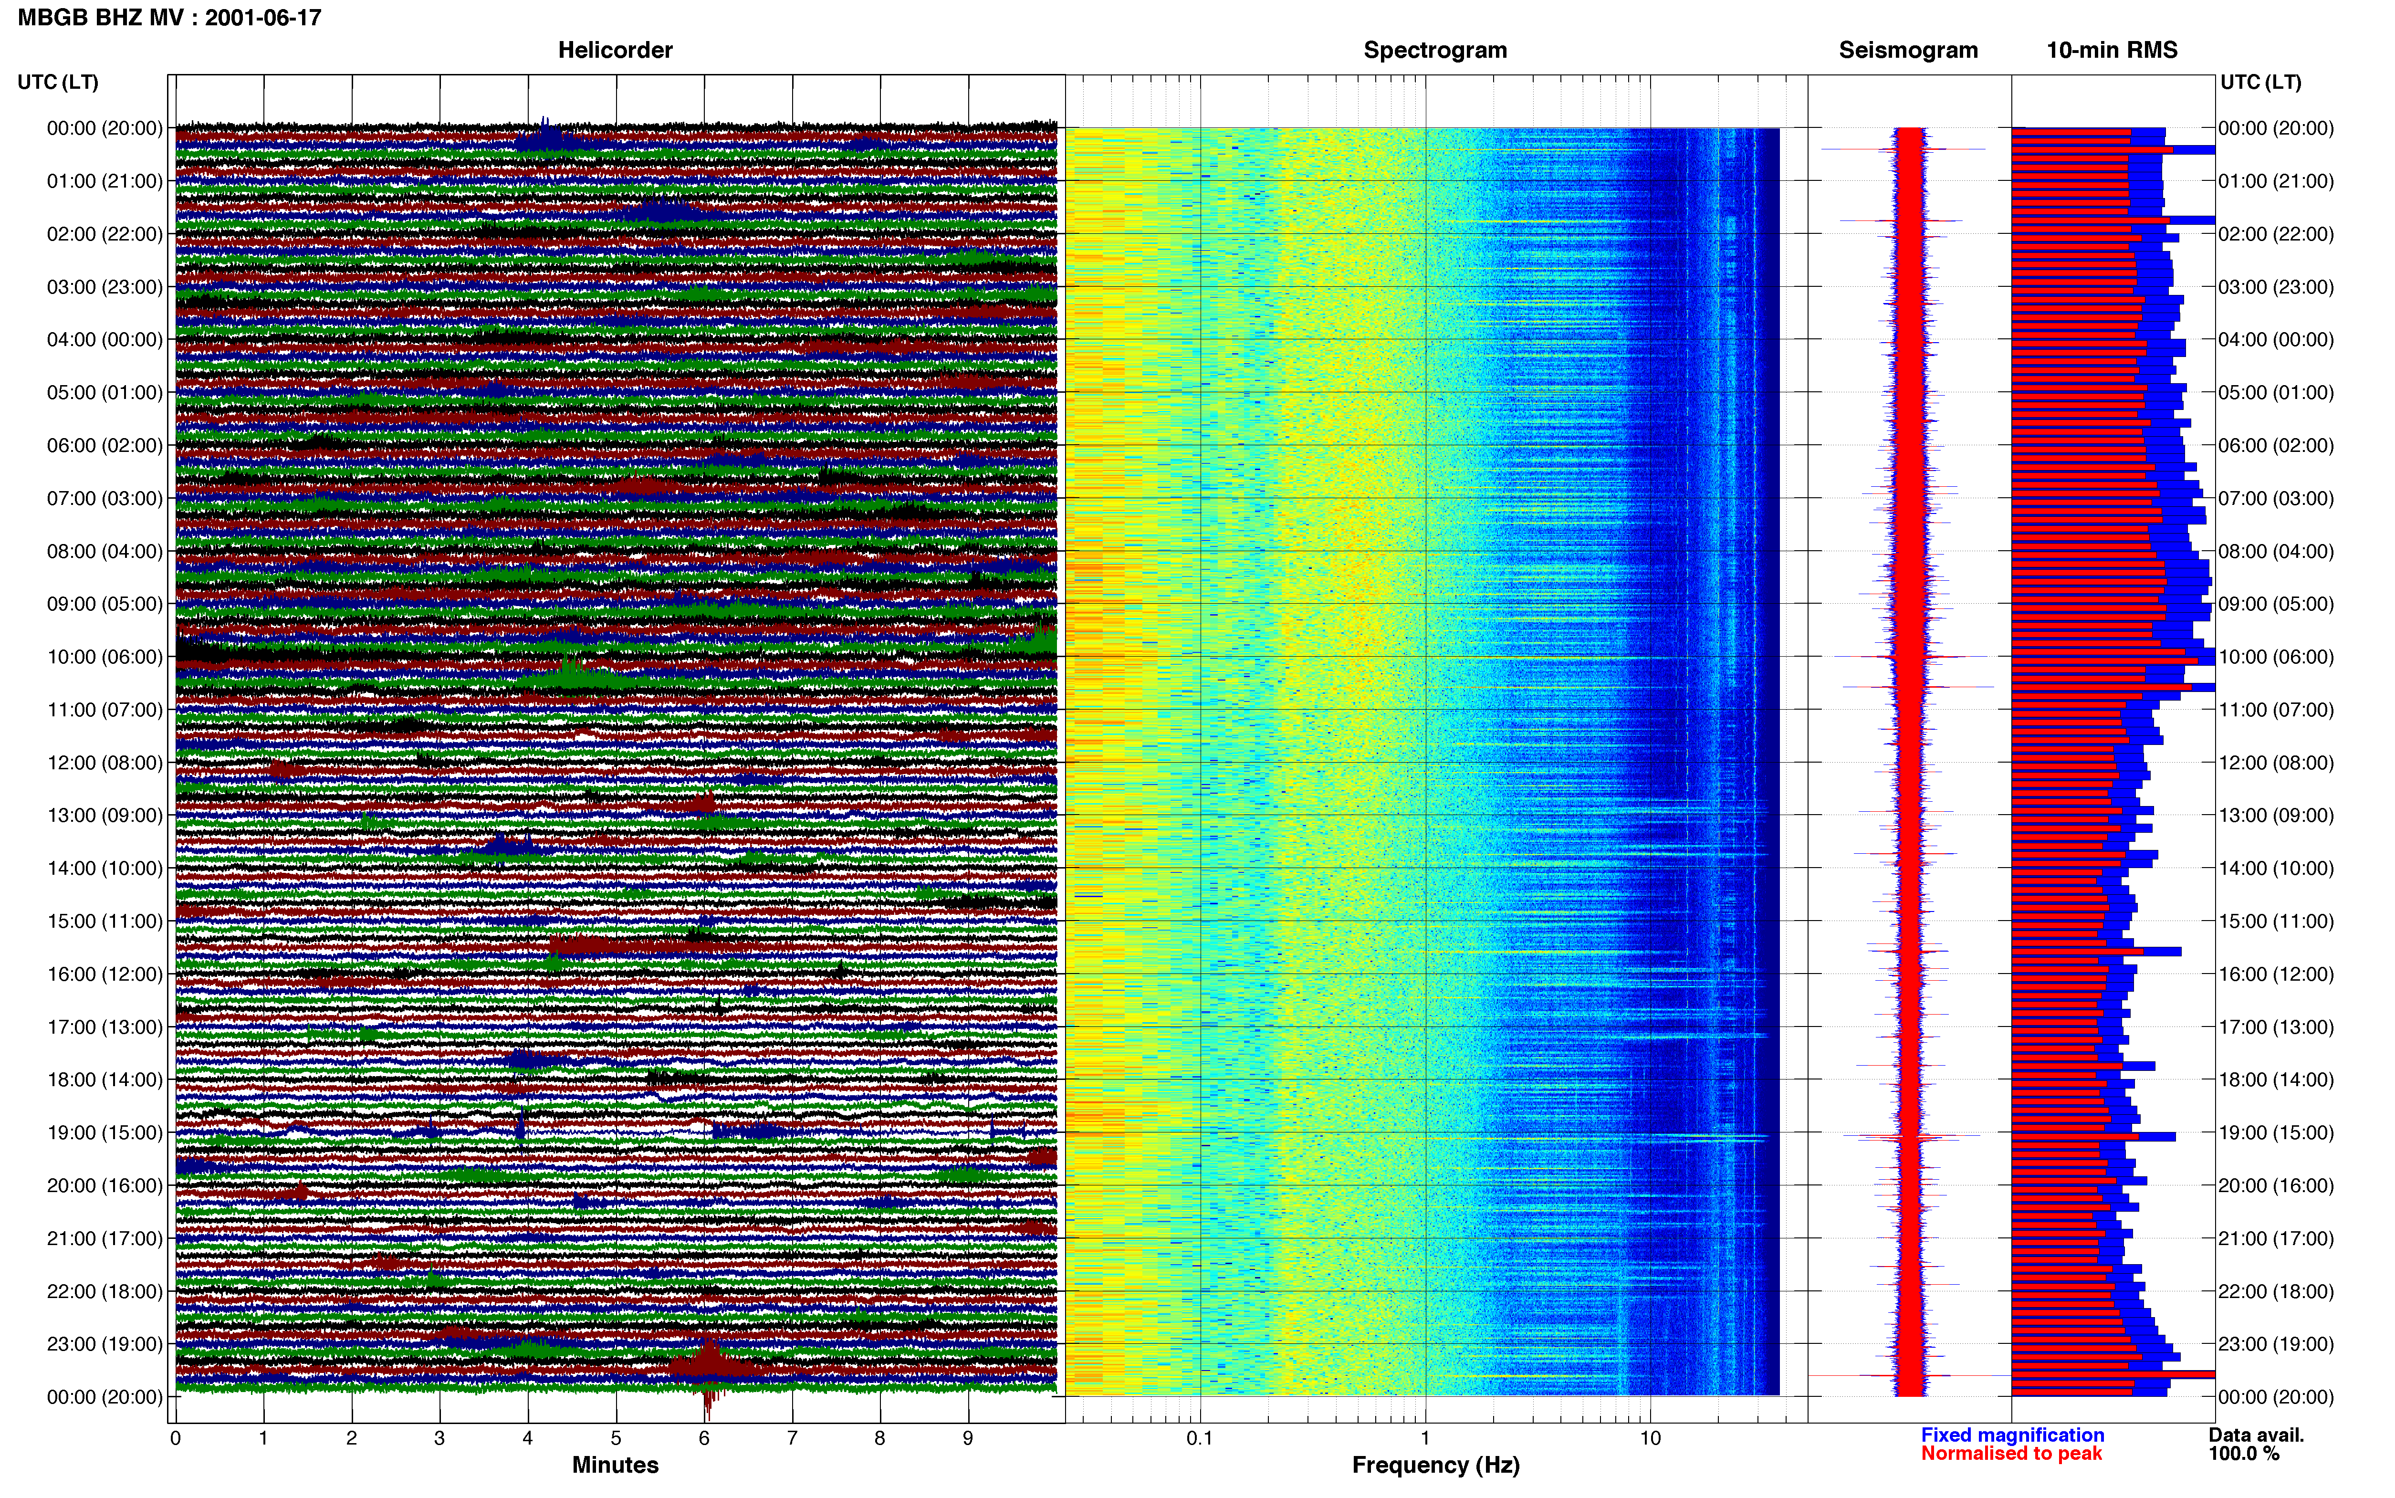Click right time label '07:00 (03:00)'
The image size is (2395, 1498).
pyautogui.click(x=2276, y=498)
